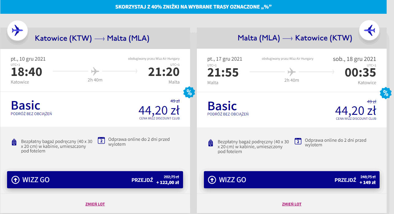Click upgrade arrow icon on return WIZZ GO
Screen dimensions: 394x214
212,180
